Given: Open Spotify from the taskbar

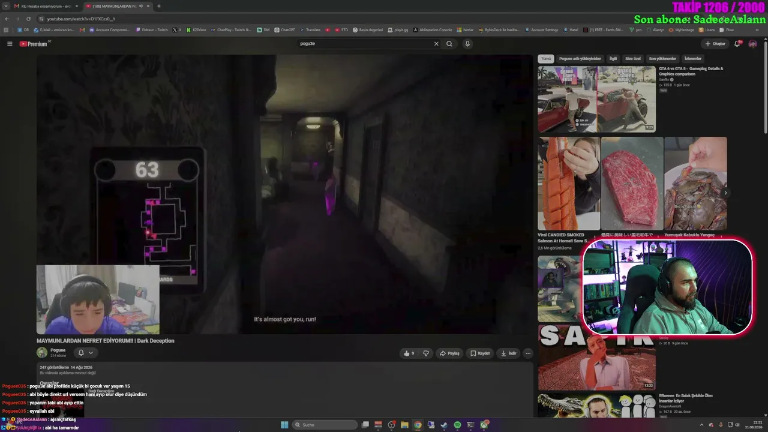Looking at the screenshot, I should [457, 425].
